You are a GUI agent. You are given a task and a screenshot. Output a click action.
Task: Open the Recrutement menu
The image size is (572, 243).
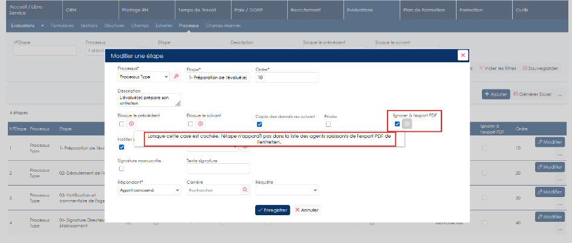[x=315, y=10]
